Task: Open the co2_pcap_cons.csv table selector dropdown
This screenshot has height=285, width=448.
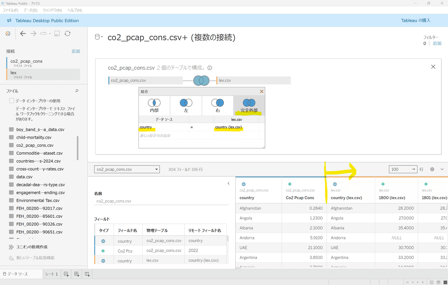Action: [127, 169]
